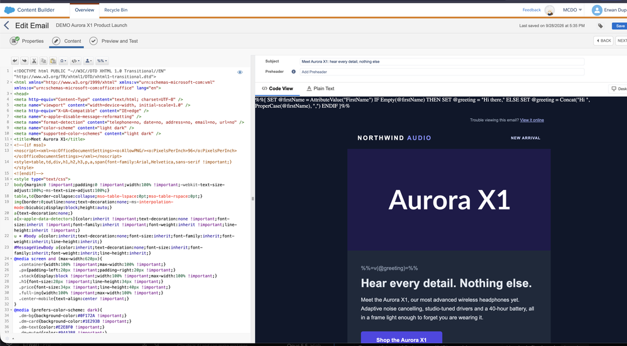Collapse the prefers-color-scheme fold arrow on line 33
This screenshot has height=346, width=627.
tap(11, 310)
